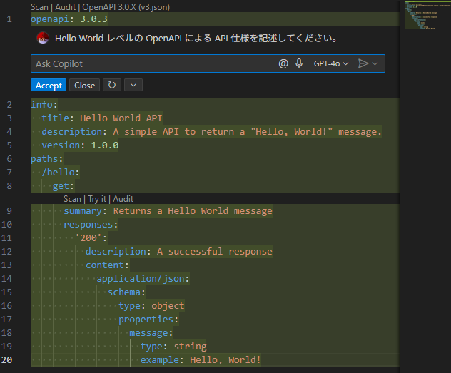Attach context with the @ icon
The image size is (451, 373).
click(283, 63)
